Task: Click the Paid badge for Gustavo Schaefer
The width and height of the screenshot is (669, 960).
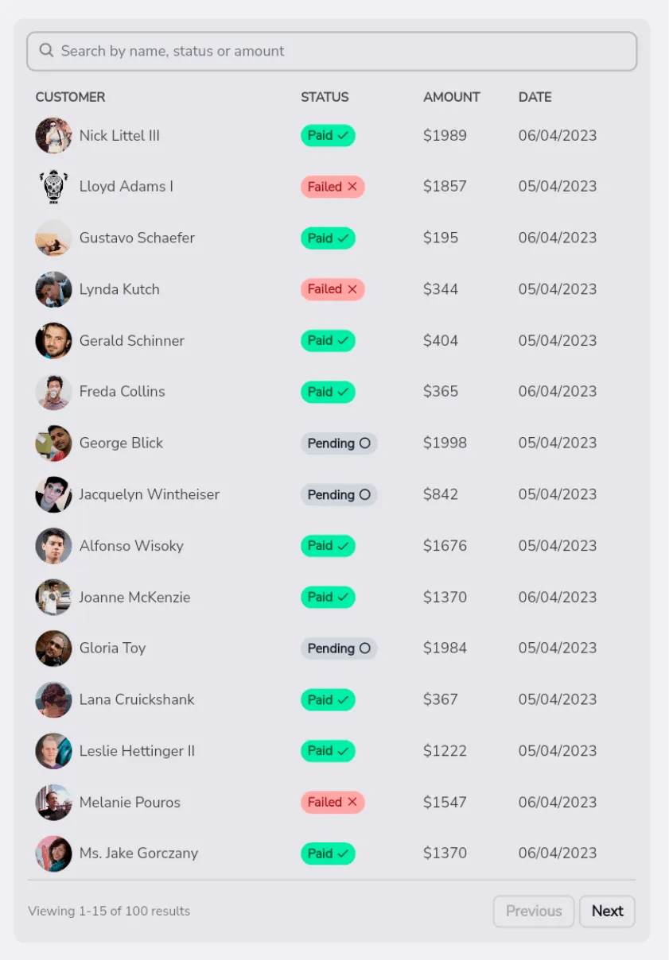Action: [328, 238]
